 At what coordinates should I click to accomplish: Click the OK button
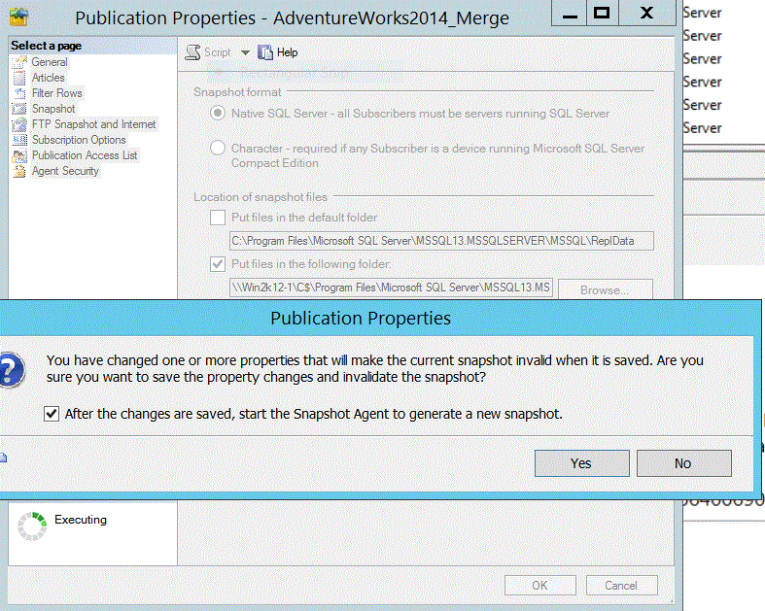point(540,585)
